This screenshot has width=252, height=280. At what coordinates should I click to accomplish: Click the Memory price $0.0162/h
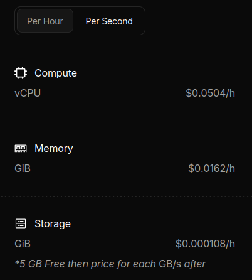tap(212, 168)
